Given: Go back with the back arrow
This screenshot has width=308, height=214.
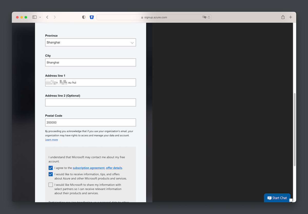Looking at the screenshot, I should [47, 17].
